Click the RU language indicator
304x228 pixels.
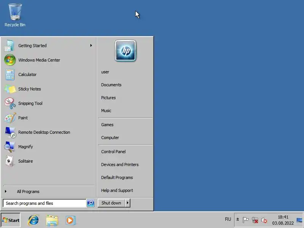228,219
